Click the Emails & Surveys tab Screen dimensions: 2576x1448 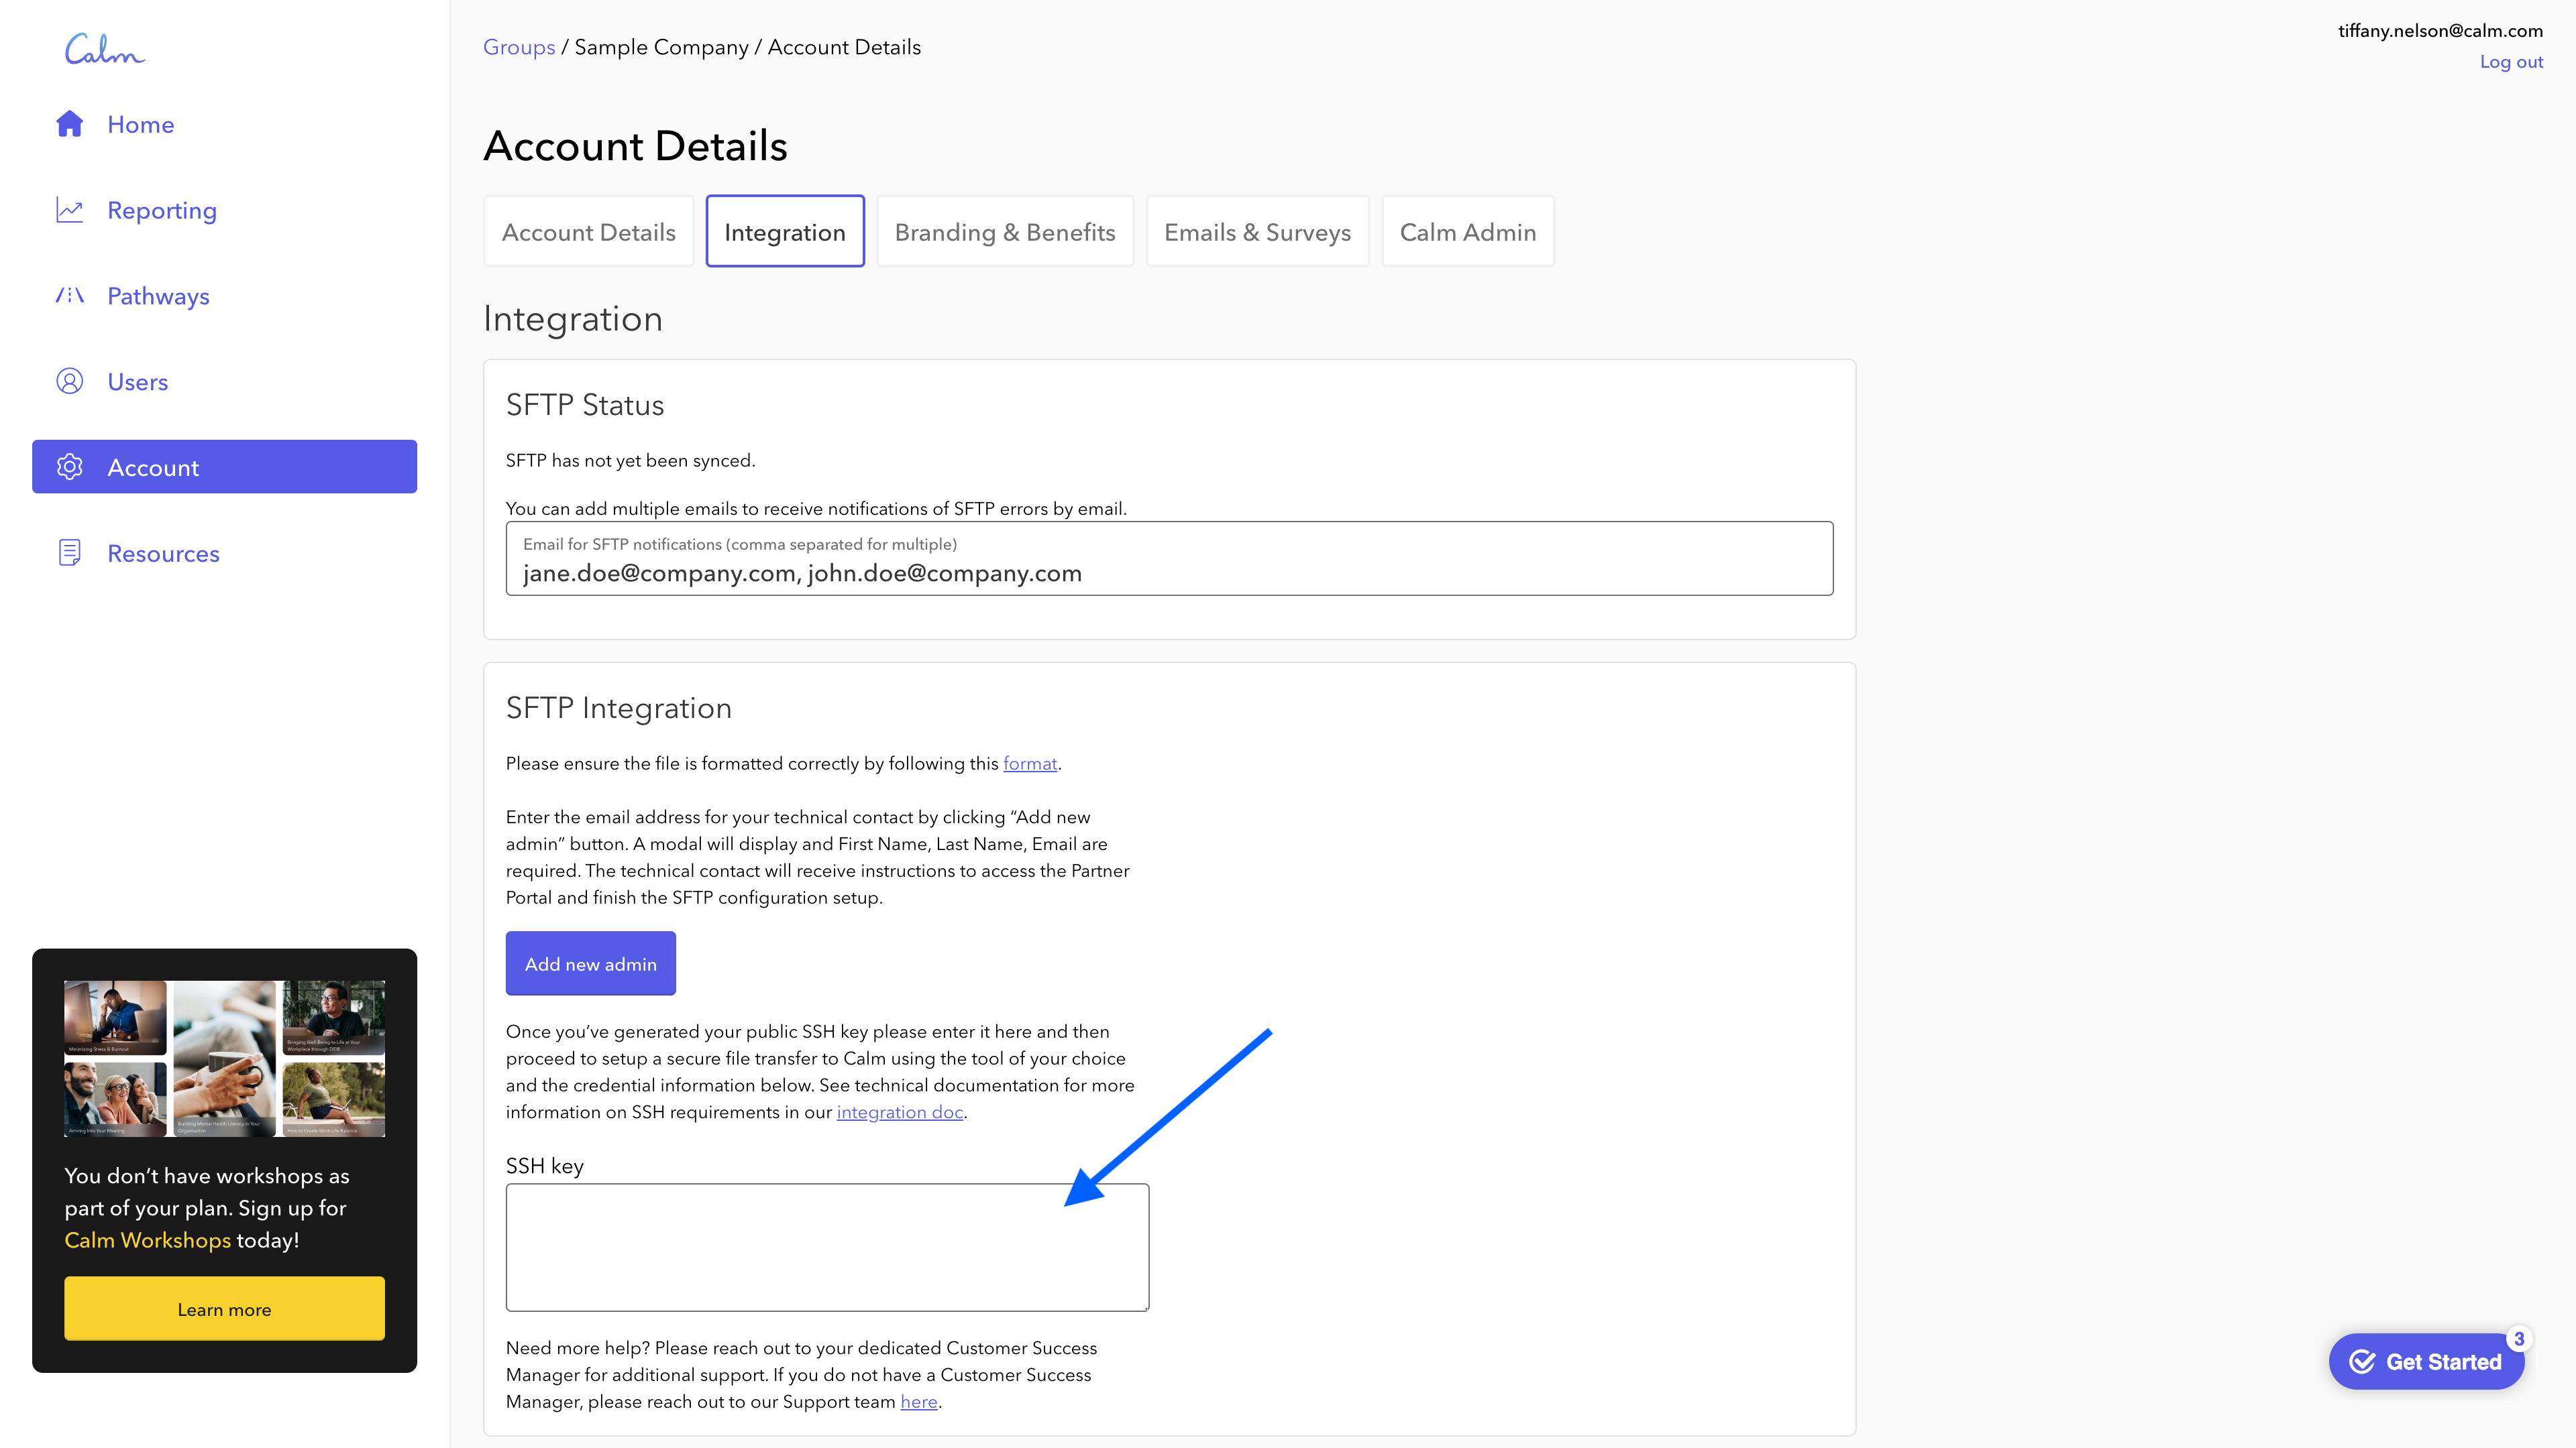pos(1258,230)
